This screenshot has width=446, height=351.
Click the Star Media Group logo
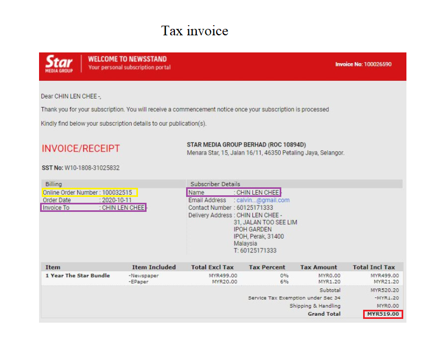pos(59,64)
